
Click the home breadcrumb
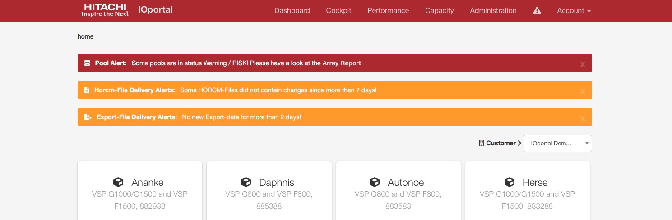pyautogui.click(x=85, y=36)
